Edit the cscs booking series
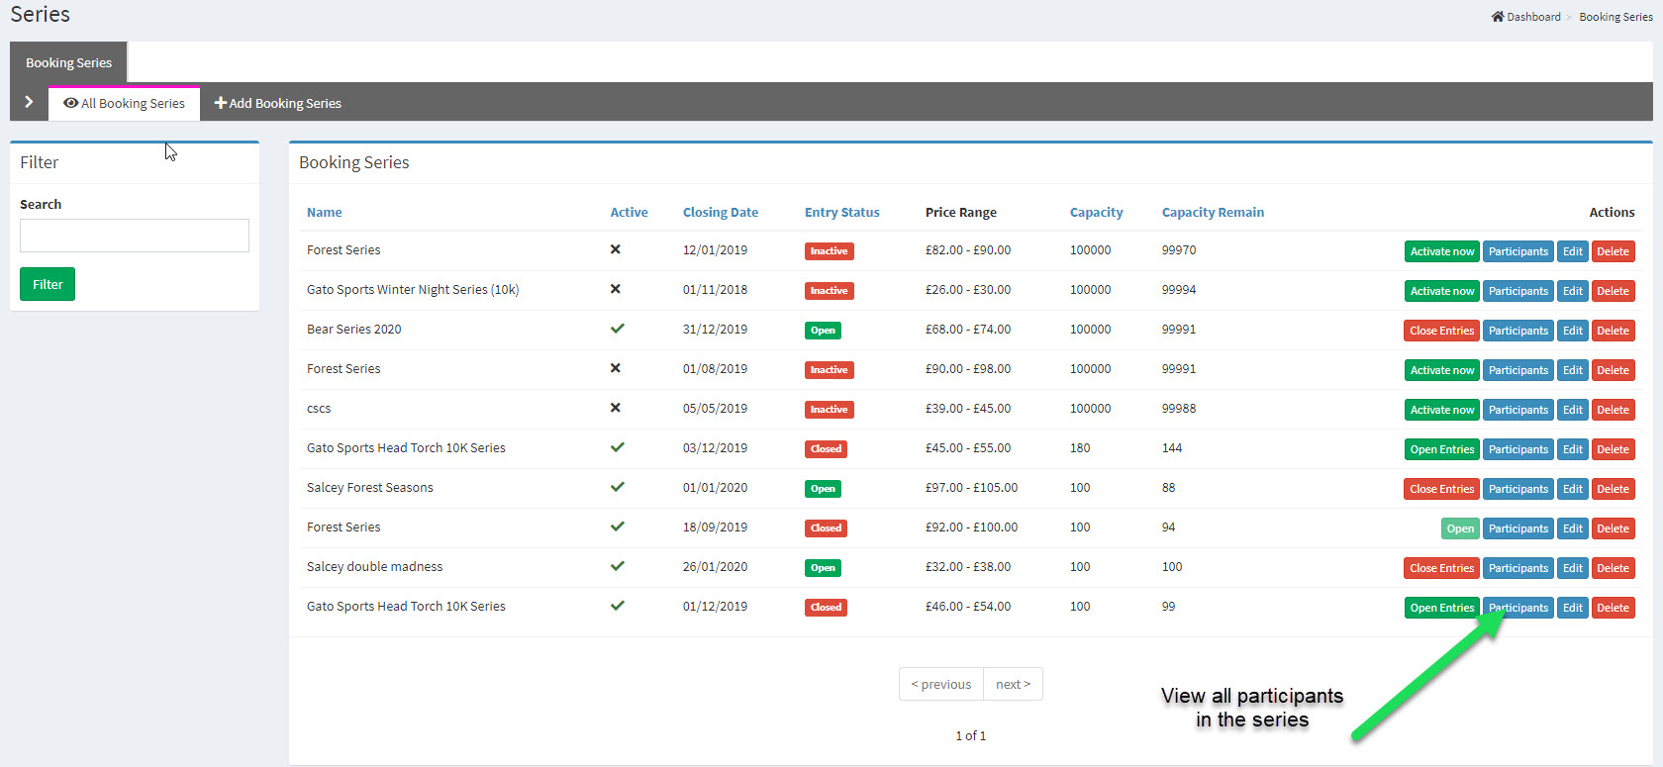The height and width of the screenshot is (767, 1663). pyautogui.click(x=1572, y=410)
